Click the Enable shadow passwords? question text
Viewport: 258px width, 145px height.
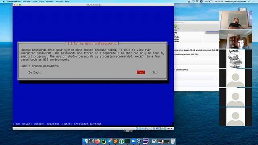click(40, 66)
